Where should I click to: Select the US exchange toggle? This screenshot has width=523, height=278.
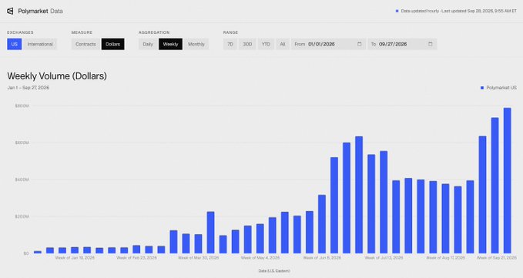click(x=15, y=44)
